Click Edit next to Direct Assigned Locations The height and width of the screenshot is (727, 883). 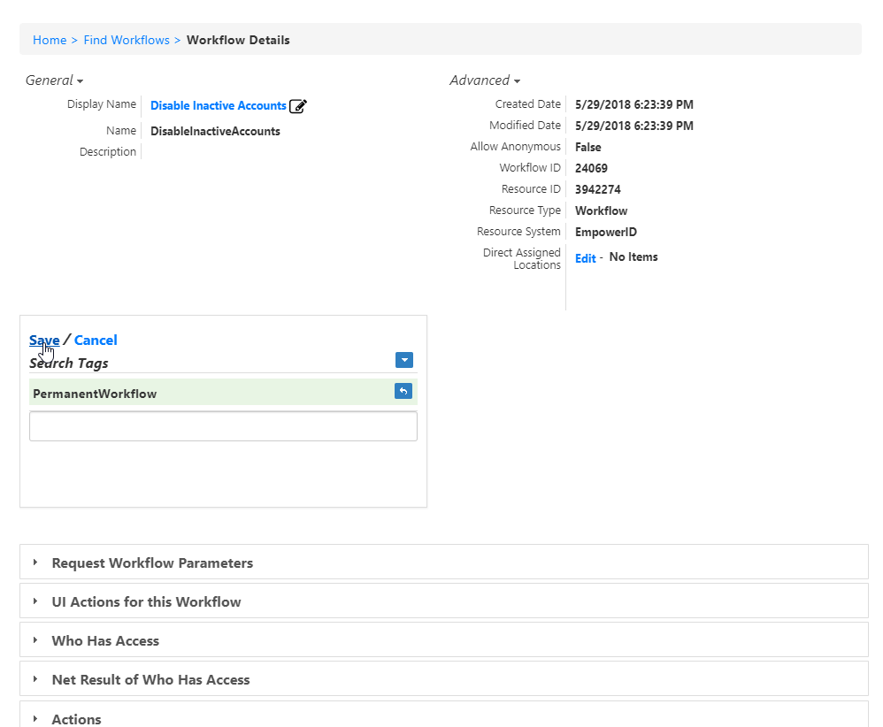(x=585, y=257)
